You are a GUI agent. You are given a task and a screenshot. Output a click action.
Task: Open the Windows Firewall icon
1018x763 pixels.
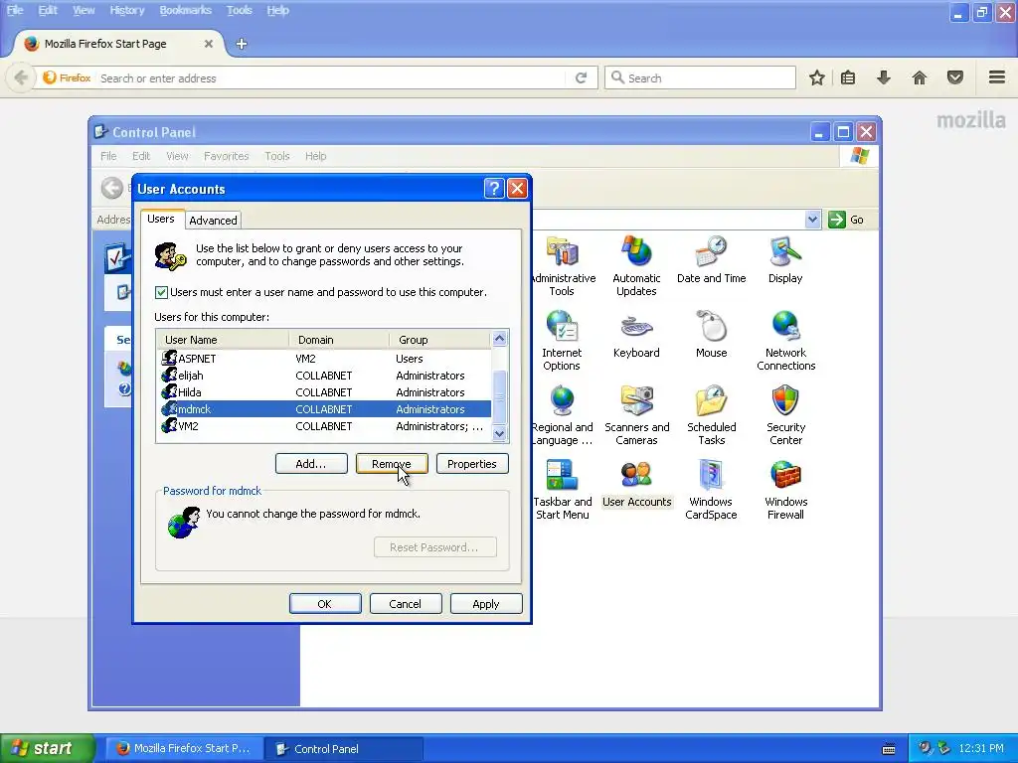click(x=785, y=490)
